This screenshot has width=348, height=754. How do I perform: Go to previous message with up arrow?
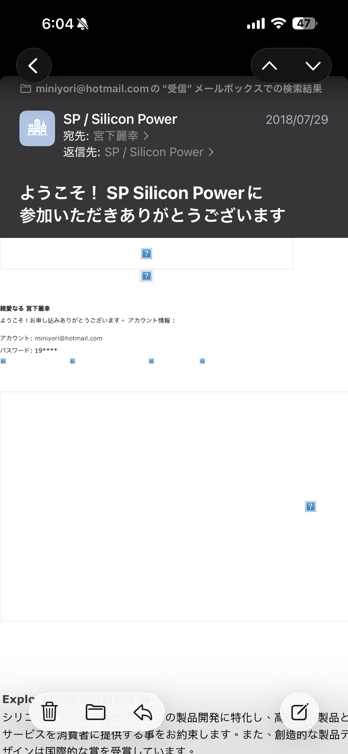(x=269, y=66)
